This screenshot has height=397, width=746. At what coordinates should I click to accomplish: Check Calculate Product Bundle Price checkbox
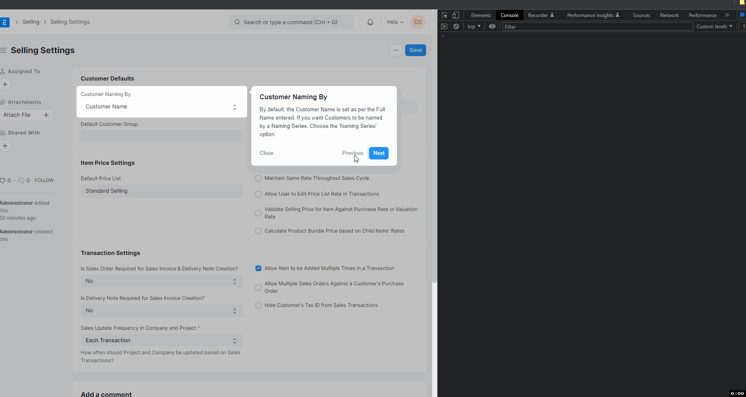(258, 231)
